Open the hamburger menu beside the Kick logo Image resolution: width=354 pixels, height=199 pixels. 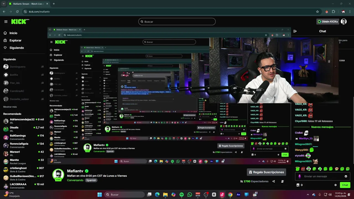(6, 22)
